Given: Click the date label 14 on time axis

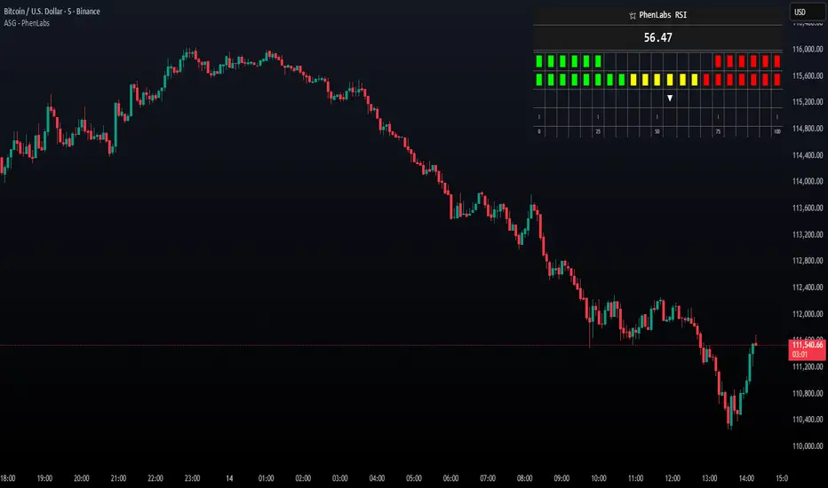Looking at the screenshot, I should (229, 478).
